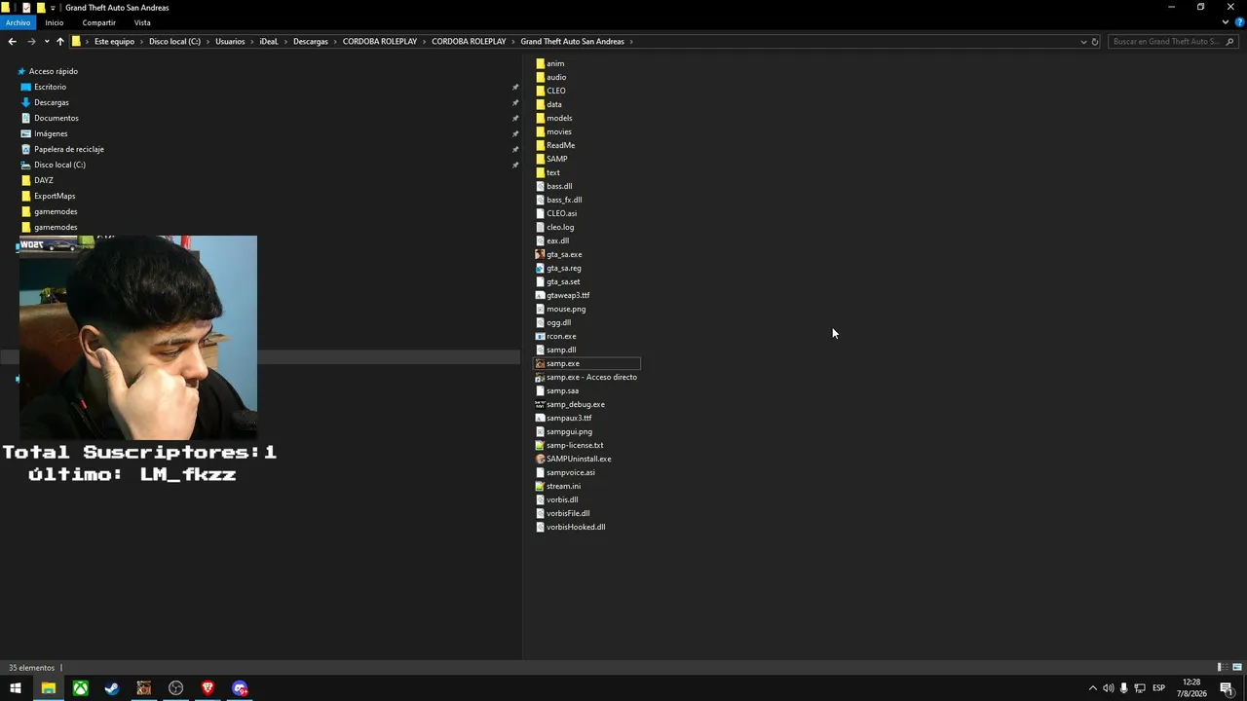Go up one folder level with the up arrow
Screen dimensions: 1247x701
click(x=60, y=42)
